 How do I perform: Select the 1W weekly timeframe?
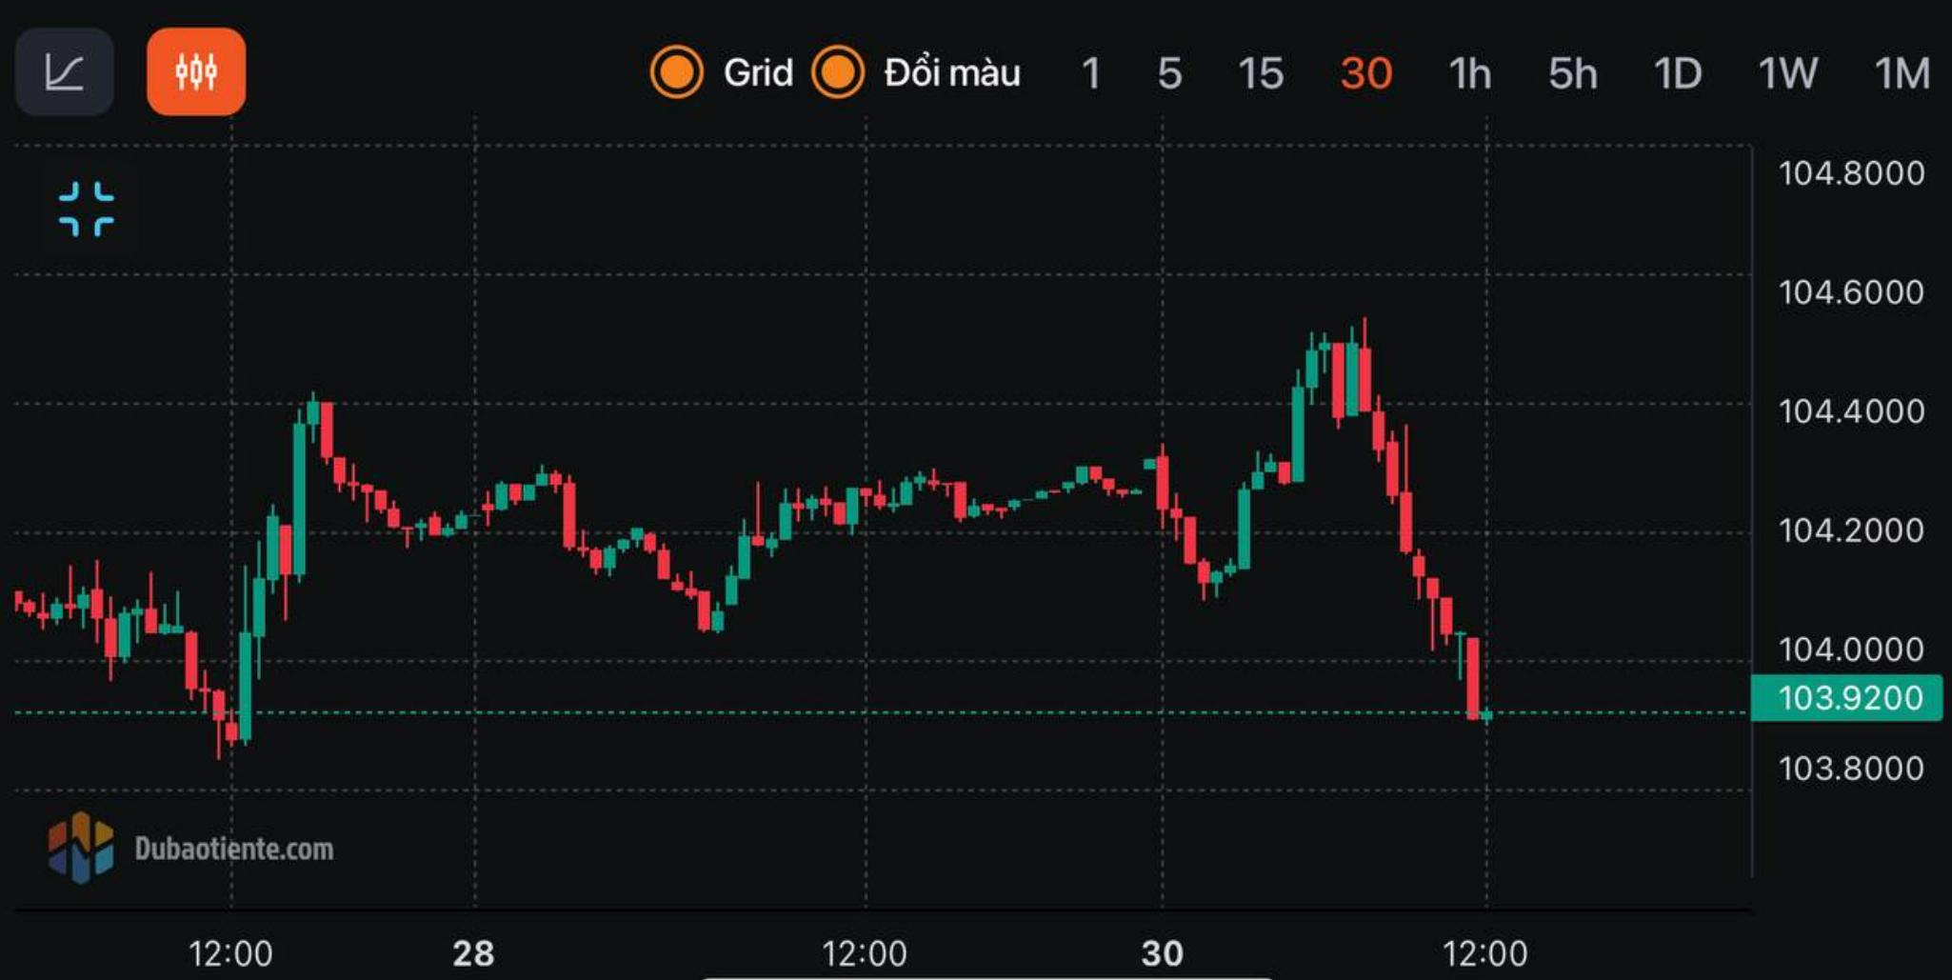tap(1787, 73)
